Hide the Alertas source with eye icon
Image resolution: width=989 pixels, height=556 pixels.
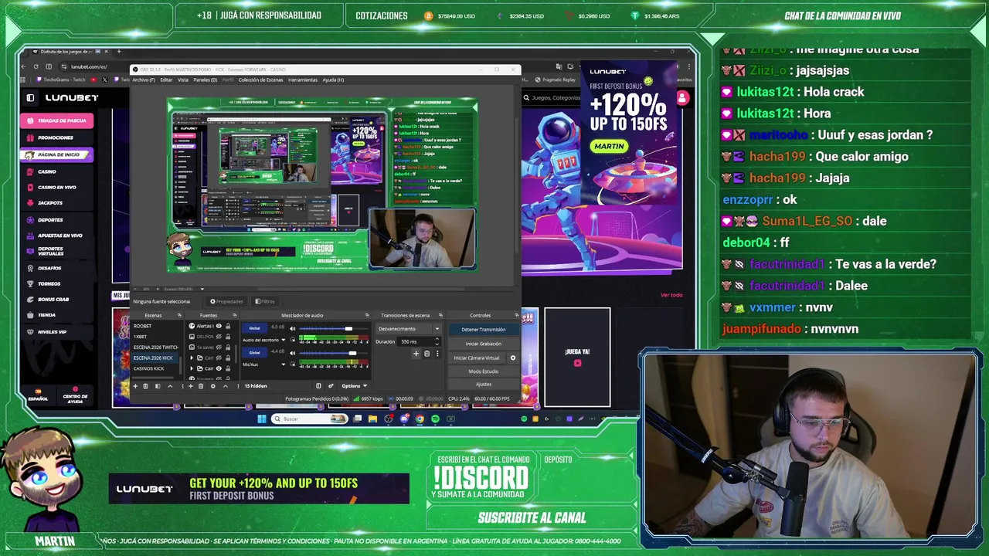click(219, 326)
